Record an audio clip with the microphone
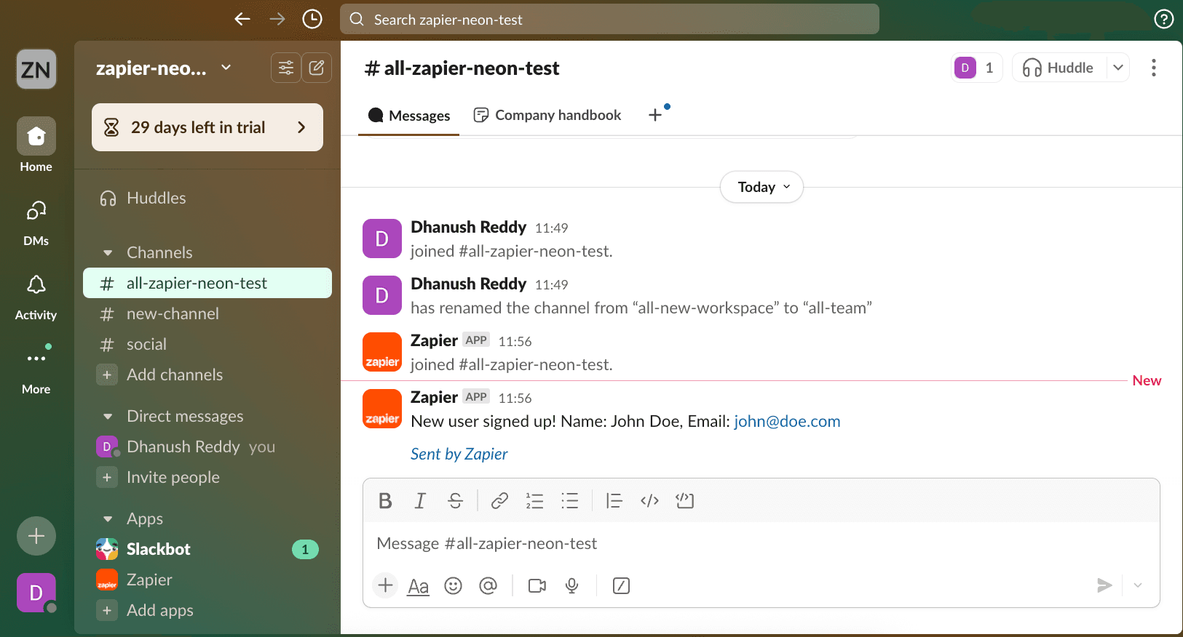1183x637 pixels. (572, 585)
